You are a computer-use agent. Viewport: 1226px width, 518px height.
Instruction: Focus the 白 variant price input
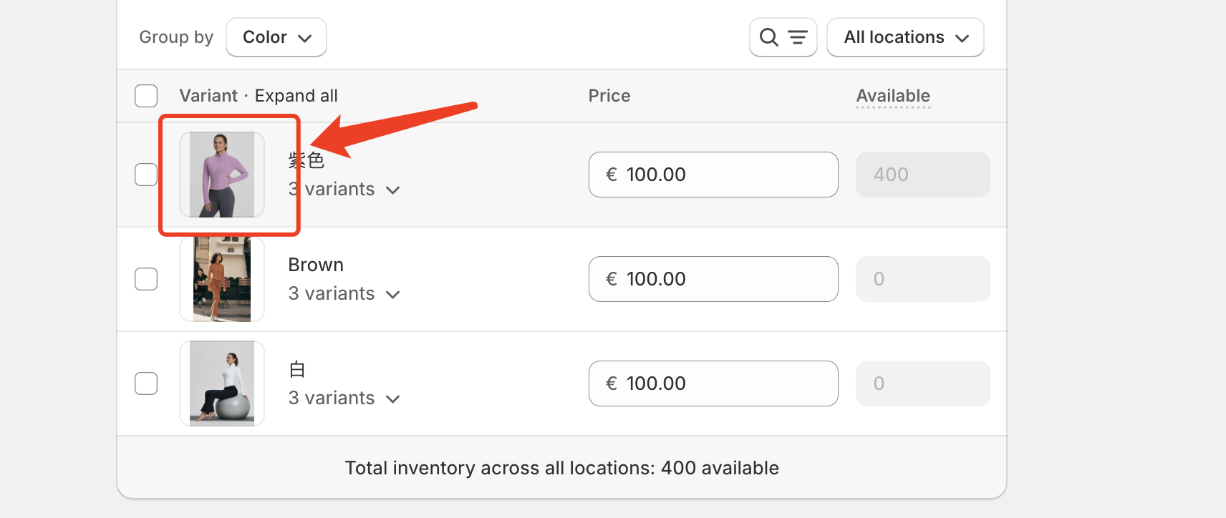coord(713,383)
